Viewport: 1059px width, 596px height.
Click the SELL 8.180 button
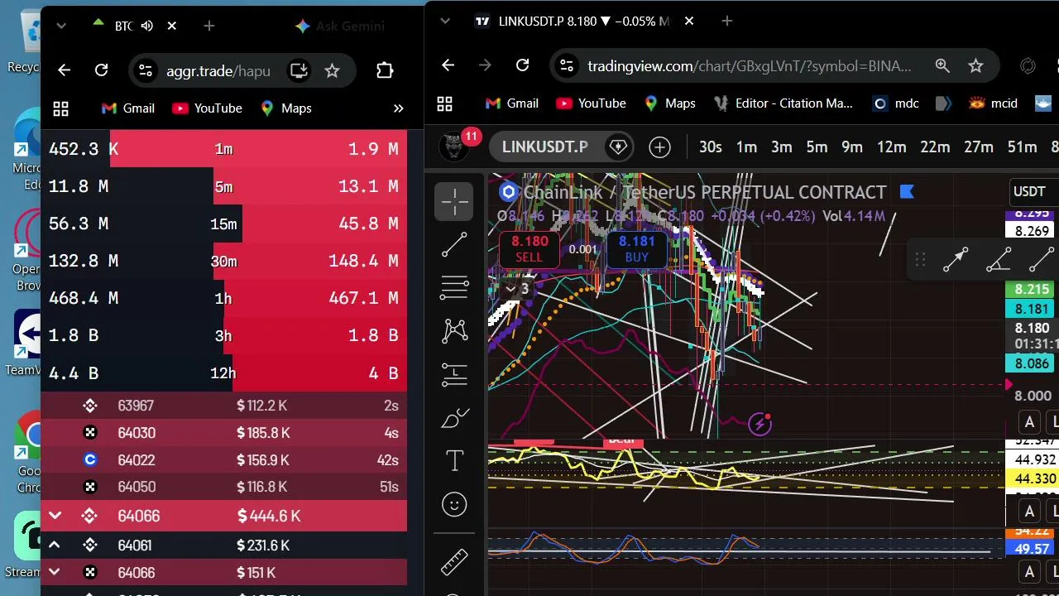pyautogui.click(x=529, y=249)
